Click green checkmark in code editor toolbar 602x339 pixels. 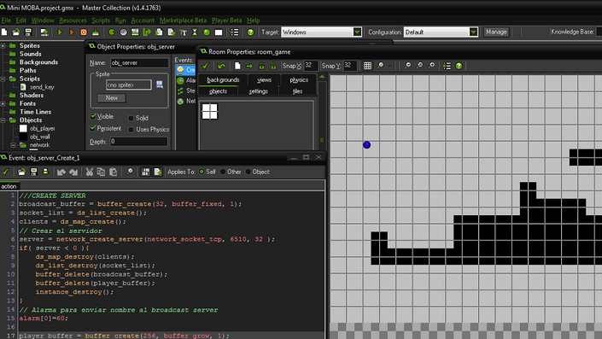click(5, 172)
